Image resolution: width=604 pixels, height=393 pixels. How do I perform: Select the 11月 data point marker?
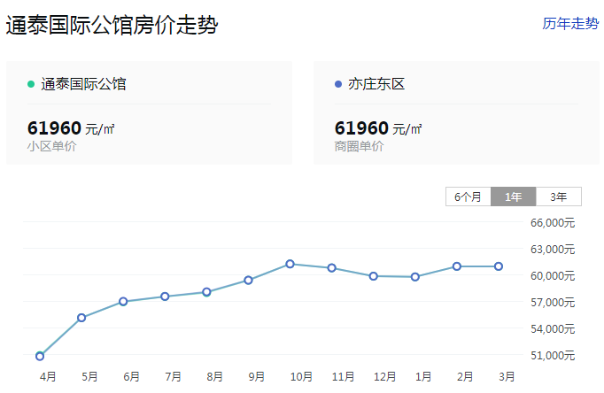point(331,268)
